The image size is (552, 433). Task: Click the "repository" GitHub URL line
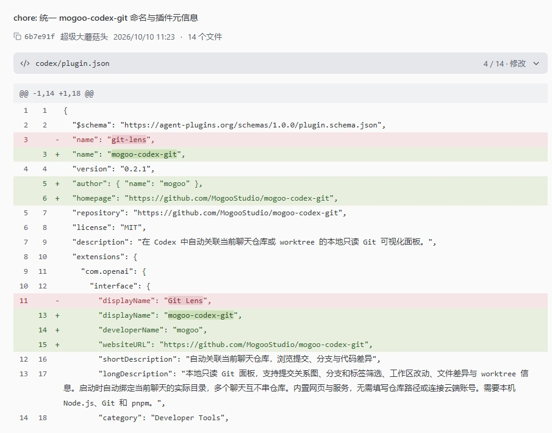tap(281, 213)
